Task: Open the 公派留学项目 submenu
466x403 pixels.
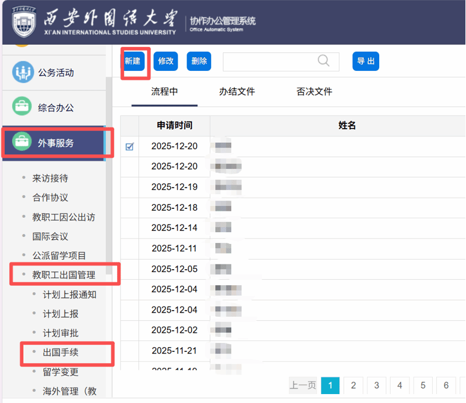Action: point(59,256)
